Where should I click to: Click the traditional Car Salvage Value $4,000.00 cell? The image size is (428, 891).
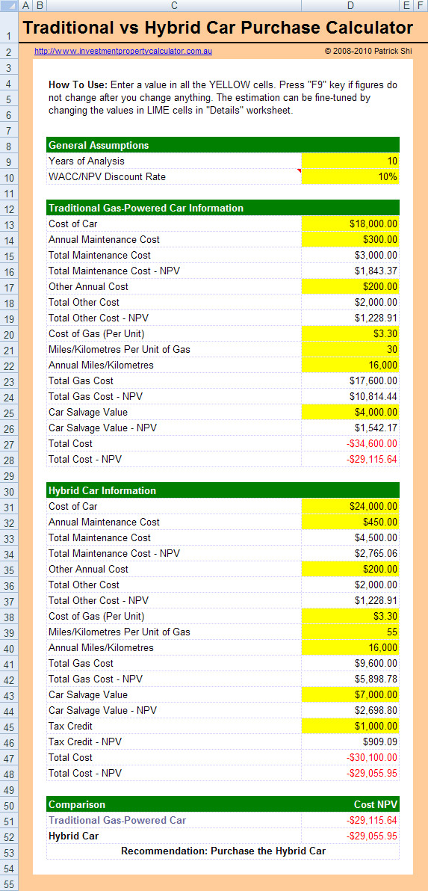pyautogui.click(x=350, y=412)
